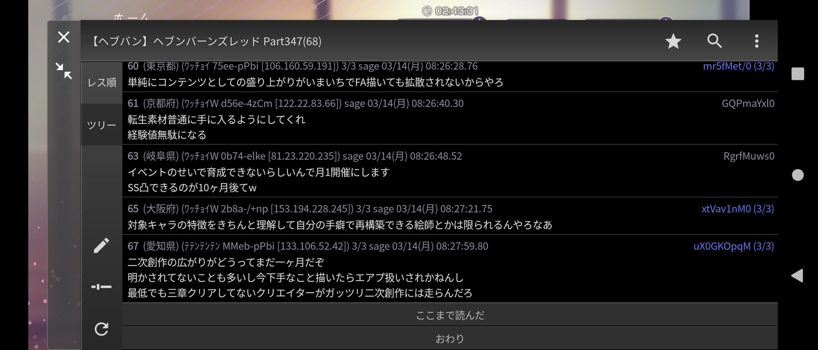
Task: Click the slider position icon in sidebar
Action: tap(101, 287)
